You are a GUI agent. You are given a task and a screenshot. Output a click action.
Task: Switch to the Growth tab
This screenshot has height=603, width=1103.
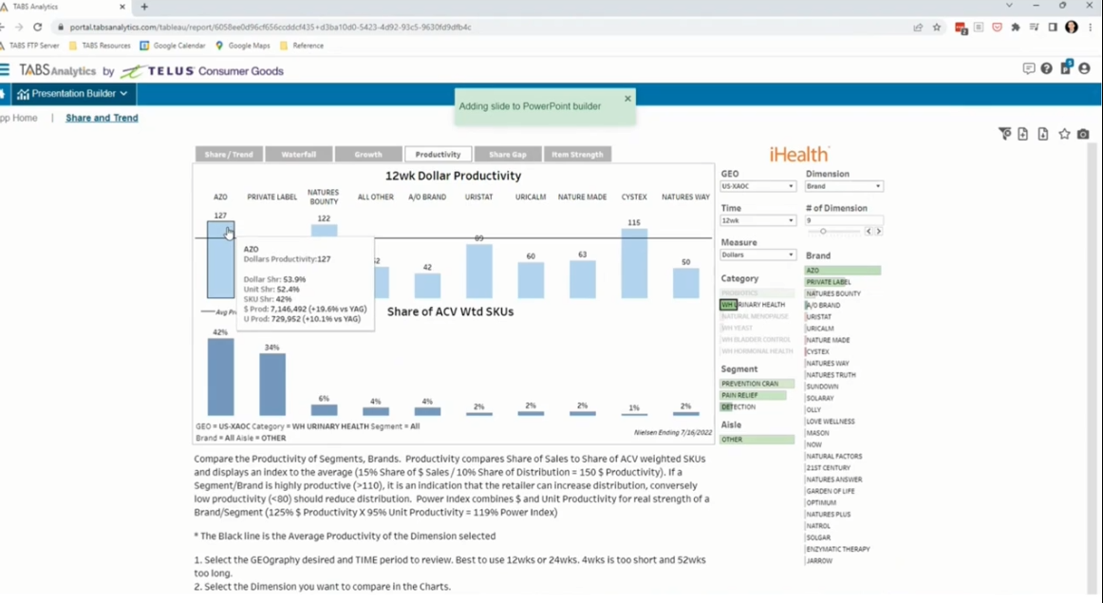coord(368,154)
